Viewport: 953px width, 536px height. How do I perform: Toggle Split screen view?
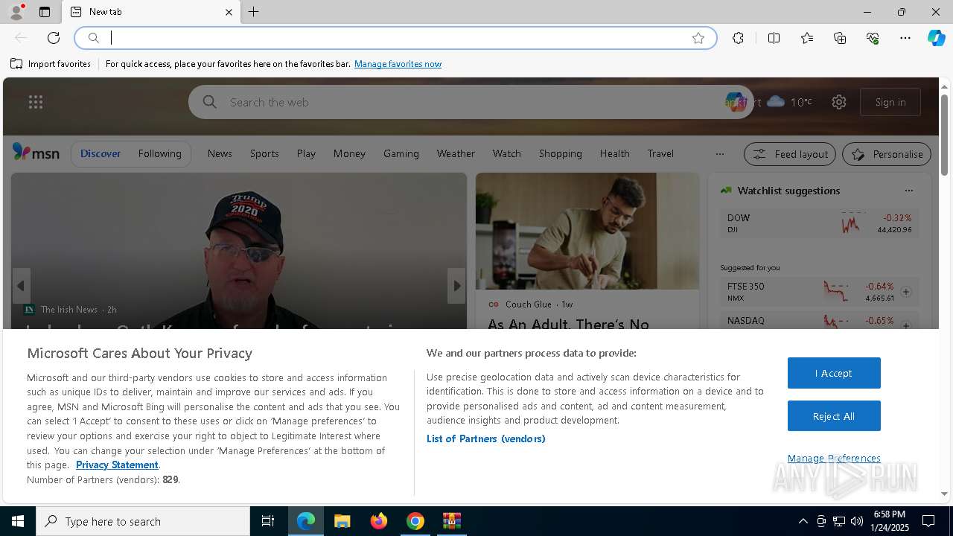click(x=774, y=38)
